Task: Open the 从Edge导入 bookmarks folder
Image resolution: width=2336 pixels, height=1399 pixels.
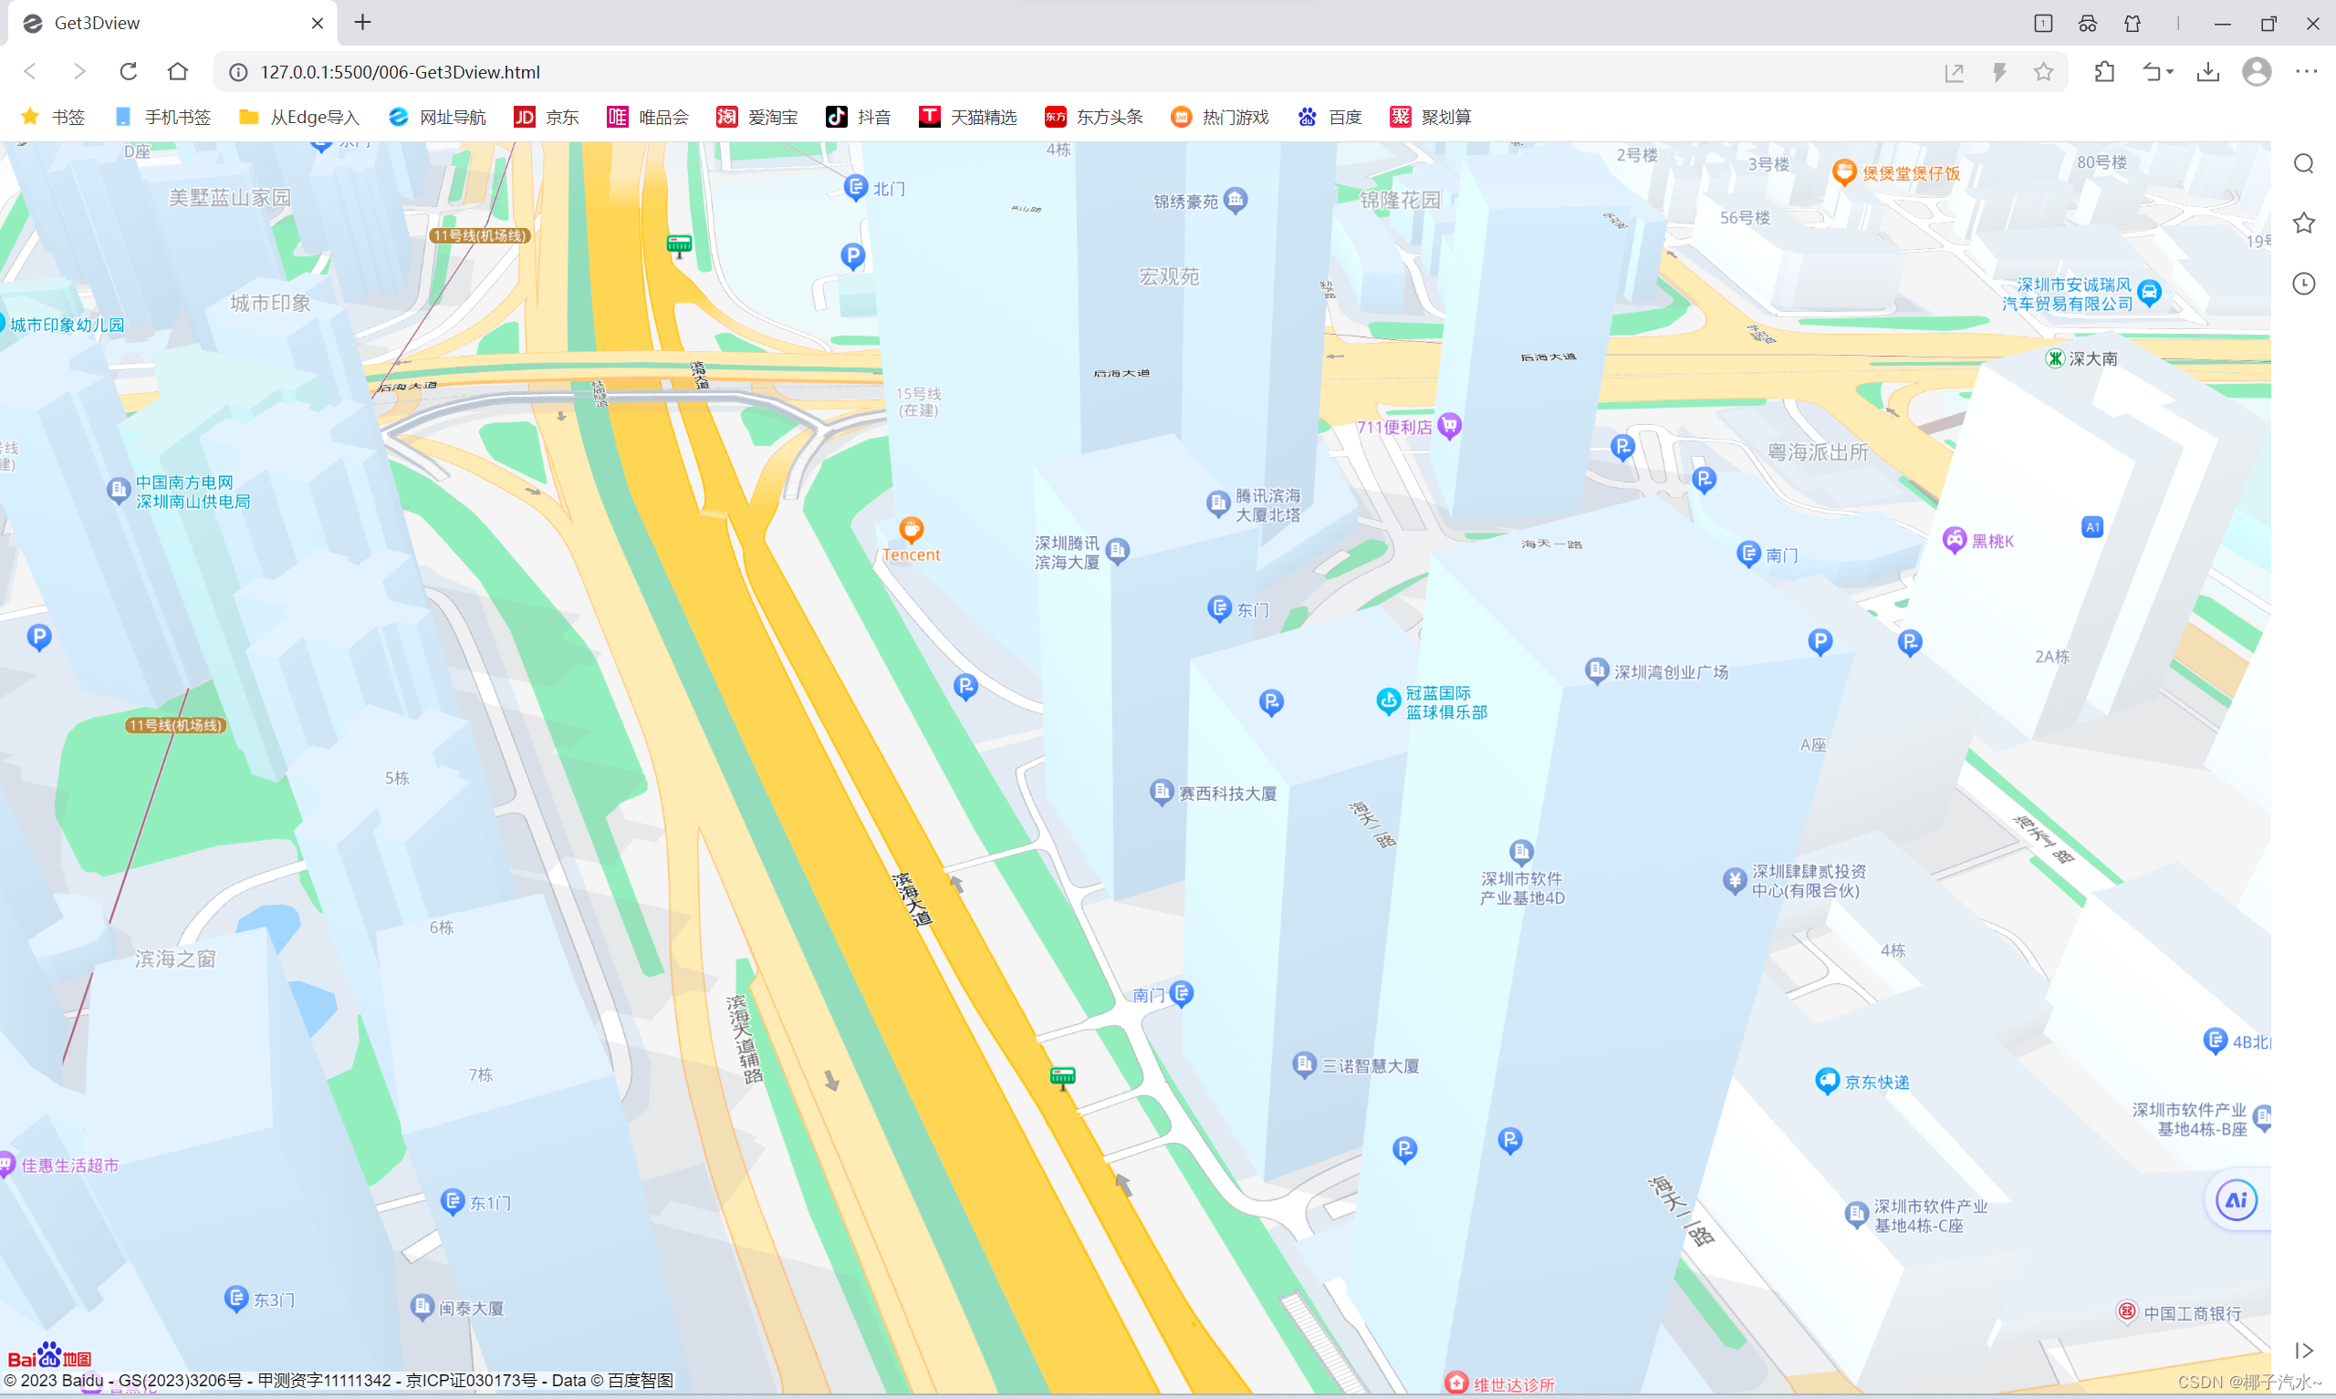Action: click(x=299, y=117)
